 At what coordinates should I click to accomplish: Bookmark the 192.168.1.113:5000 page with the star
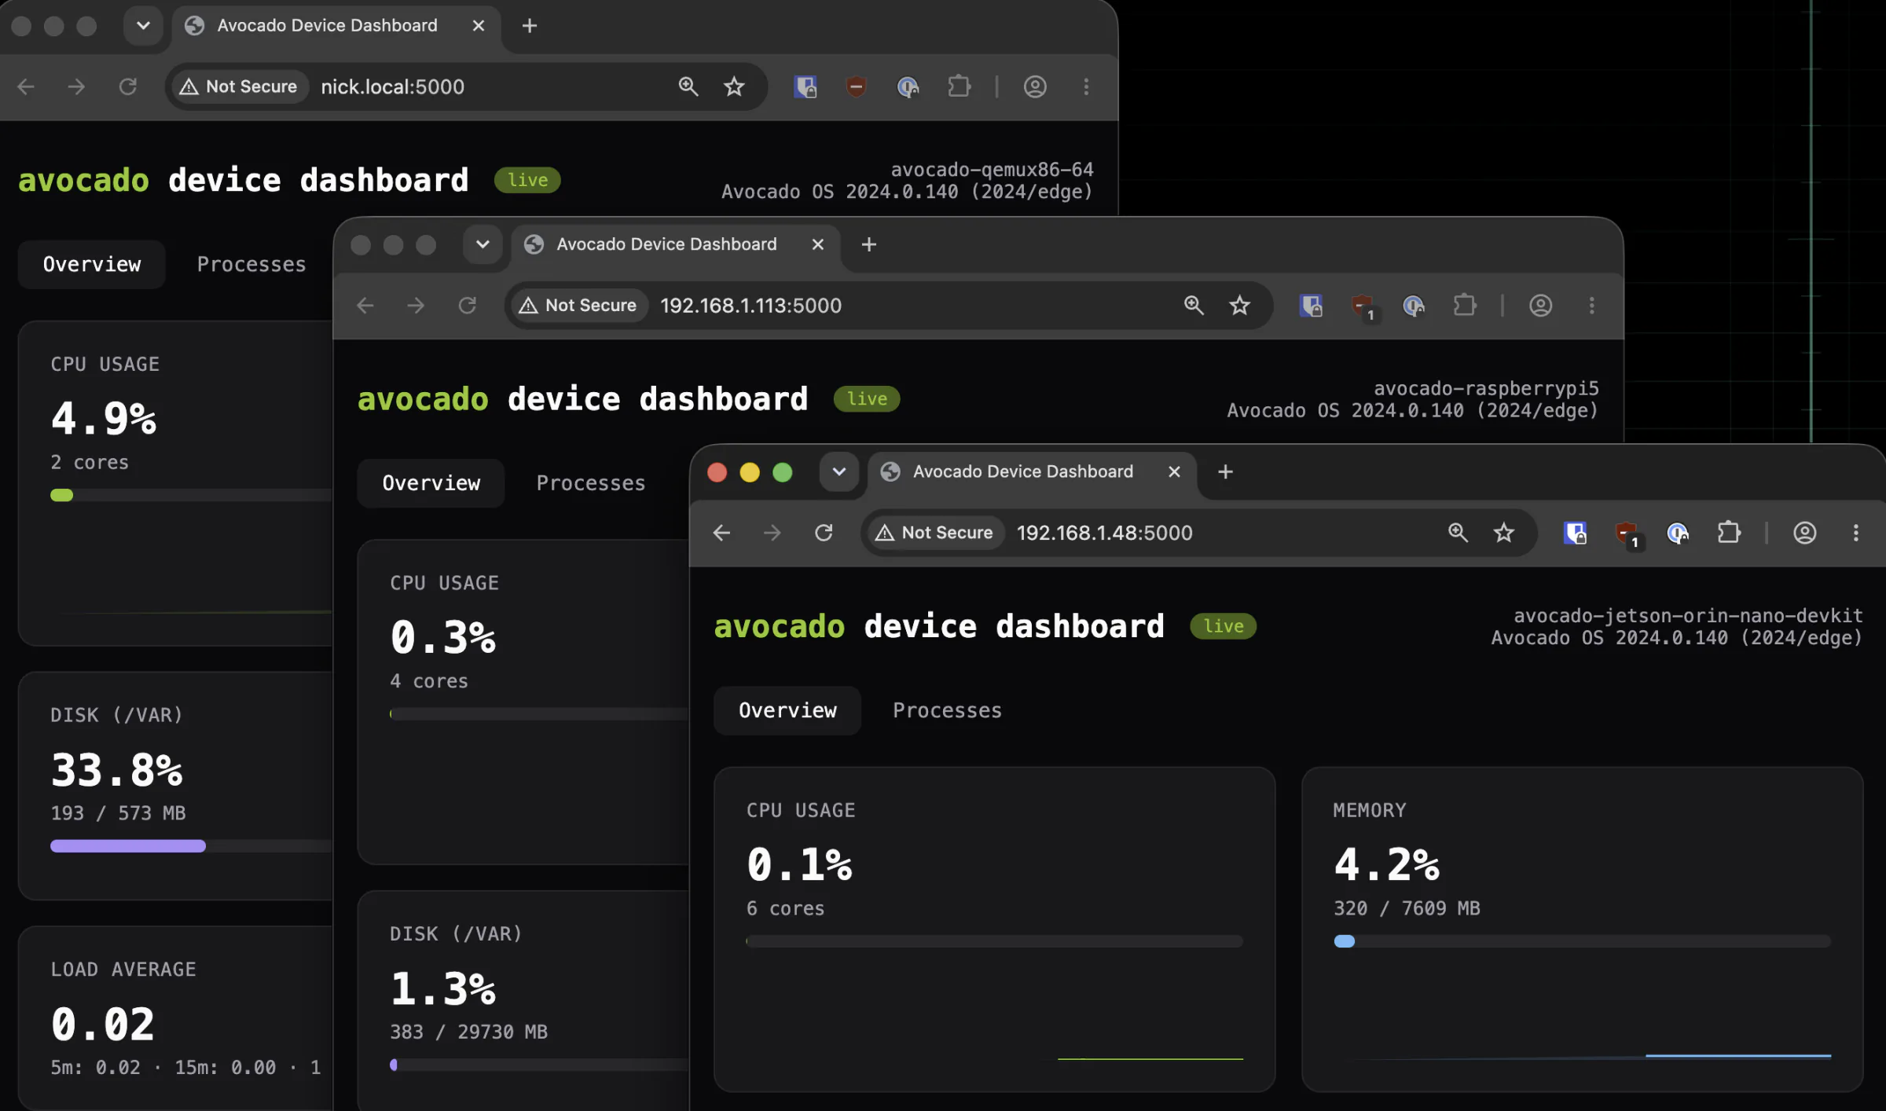point(1239,305)
